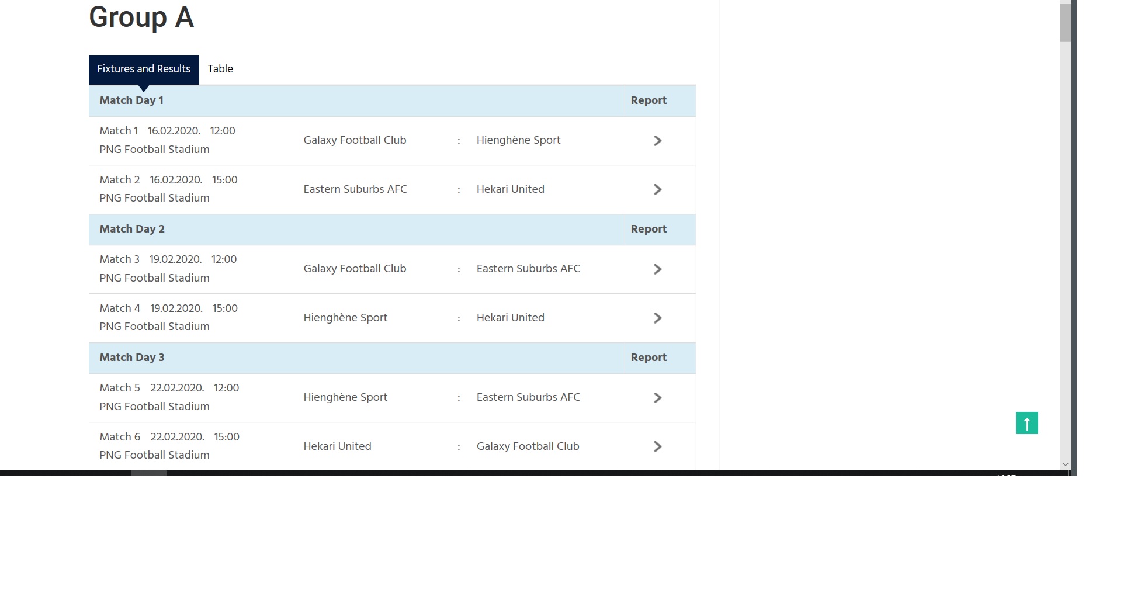
Task: Open report arrow for Match 5
Action: [x=657, y=398]
